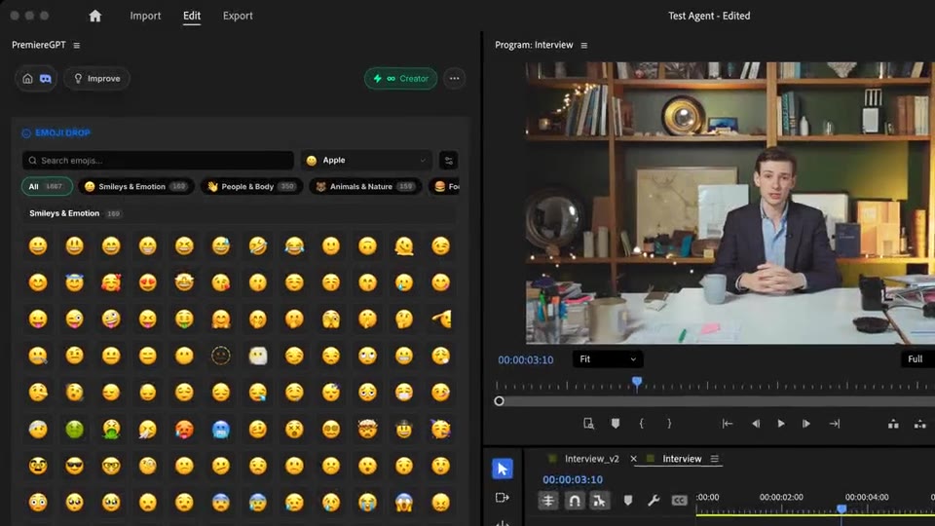Insert the green nauseated face emoji
Viewport: 935px width, 526px height.
pyautogui.click(x=75, y=429)
